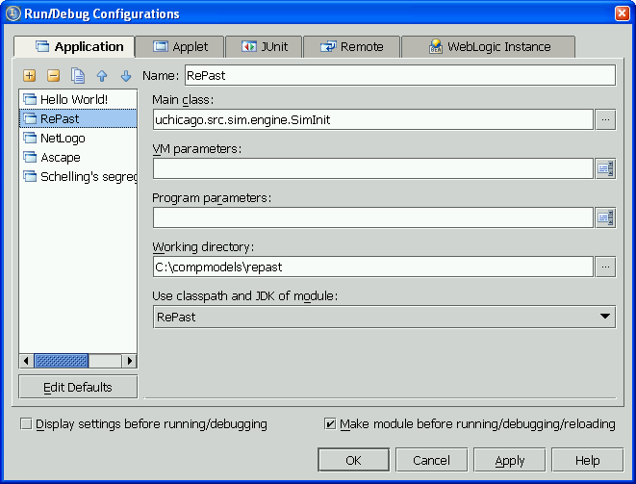Click the Edit Defaults button
The width and height of the screenshot is (636, 484).
click(x=78, y=387)
